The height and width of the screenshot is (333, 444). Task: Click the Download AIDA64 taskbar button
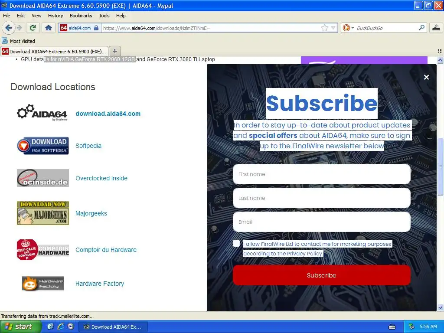(113, 327)
